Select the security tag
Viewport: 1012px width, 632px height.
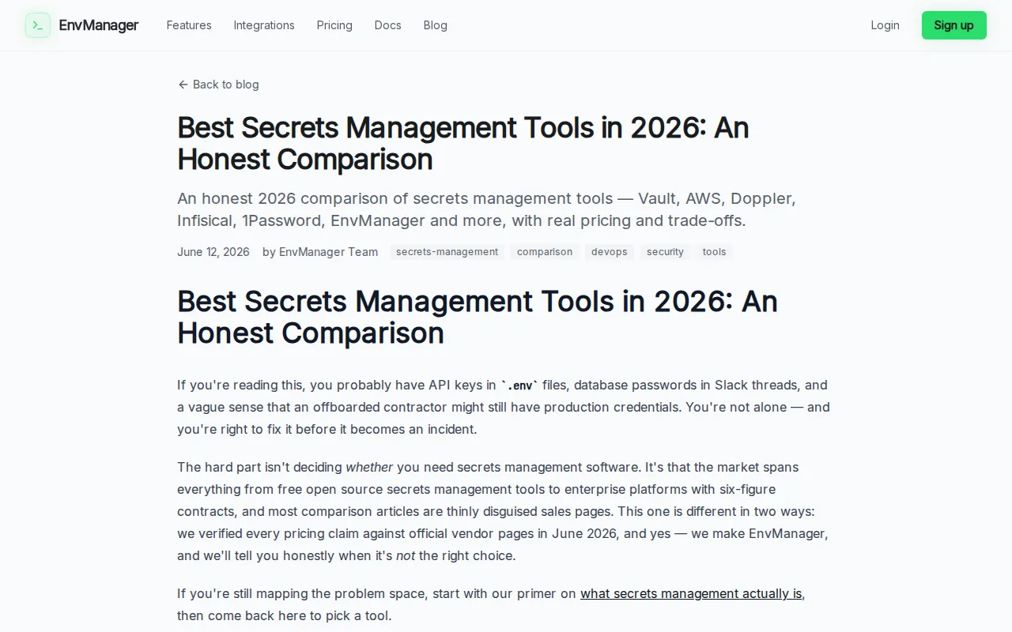(665, 252)
